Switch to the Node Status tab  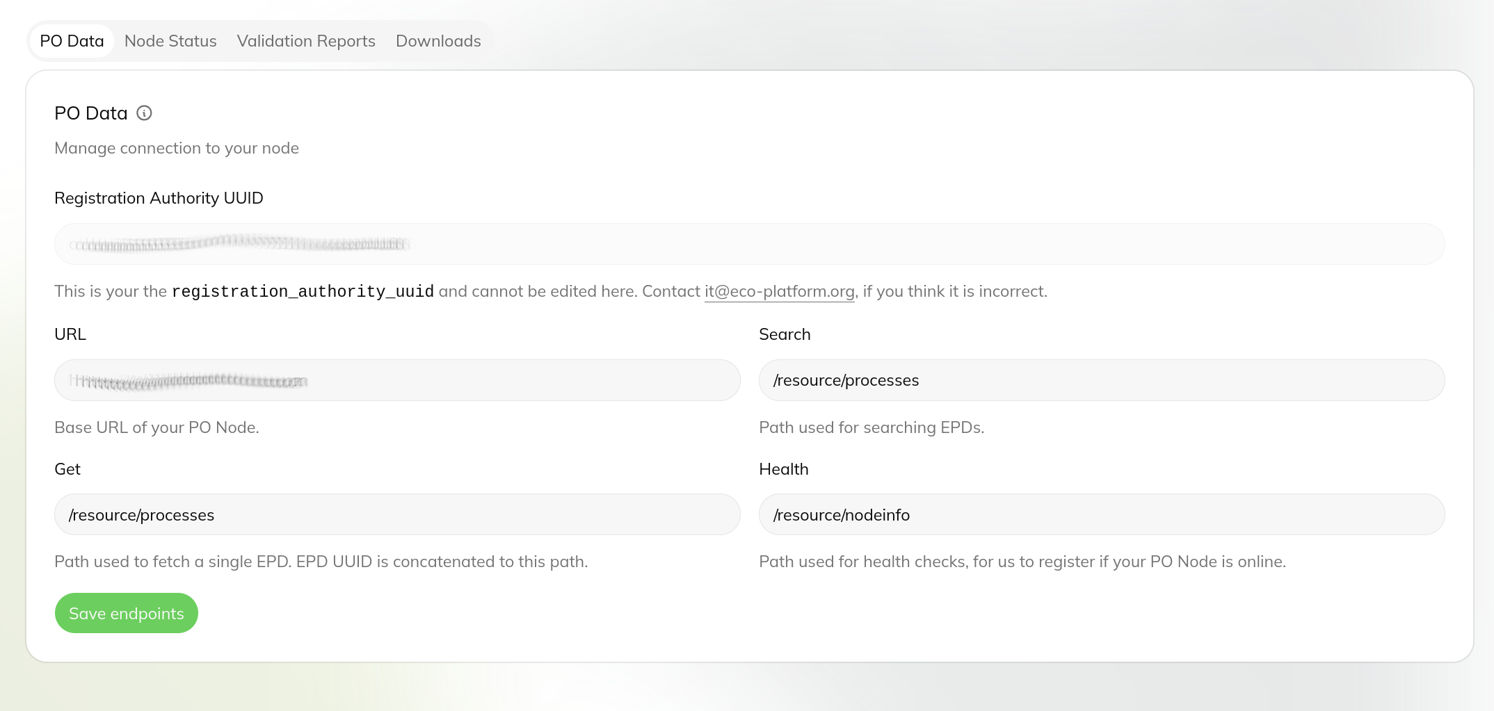click(170, 41)
